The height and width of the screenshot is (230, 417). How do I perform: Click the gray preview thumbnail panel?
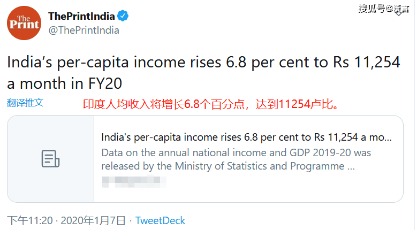point(50,159)
